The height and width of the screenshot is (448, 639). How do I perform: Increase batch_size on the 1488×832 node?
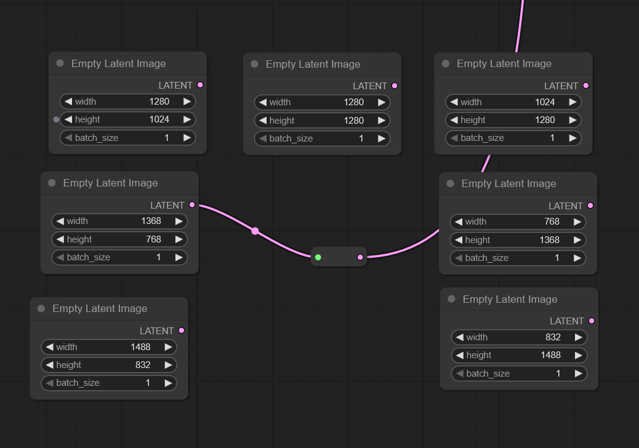coord(168,383)
